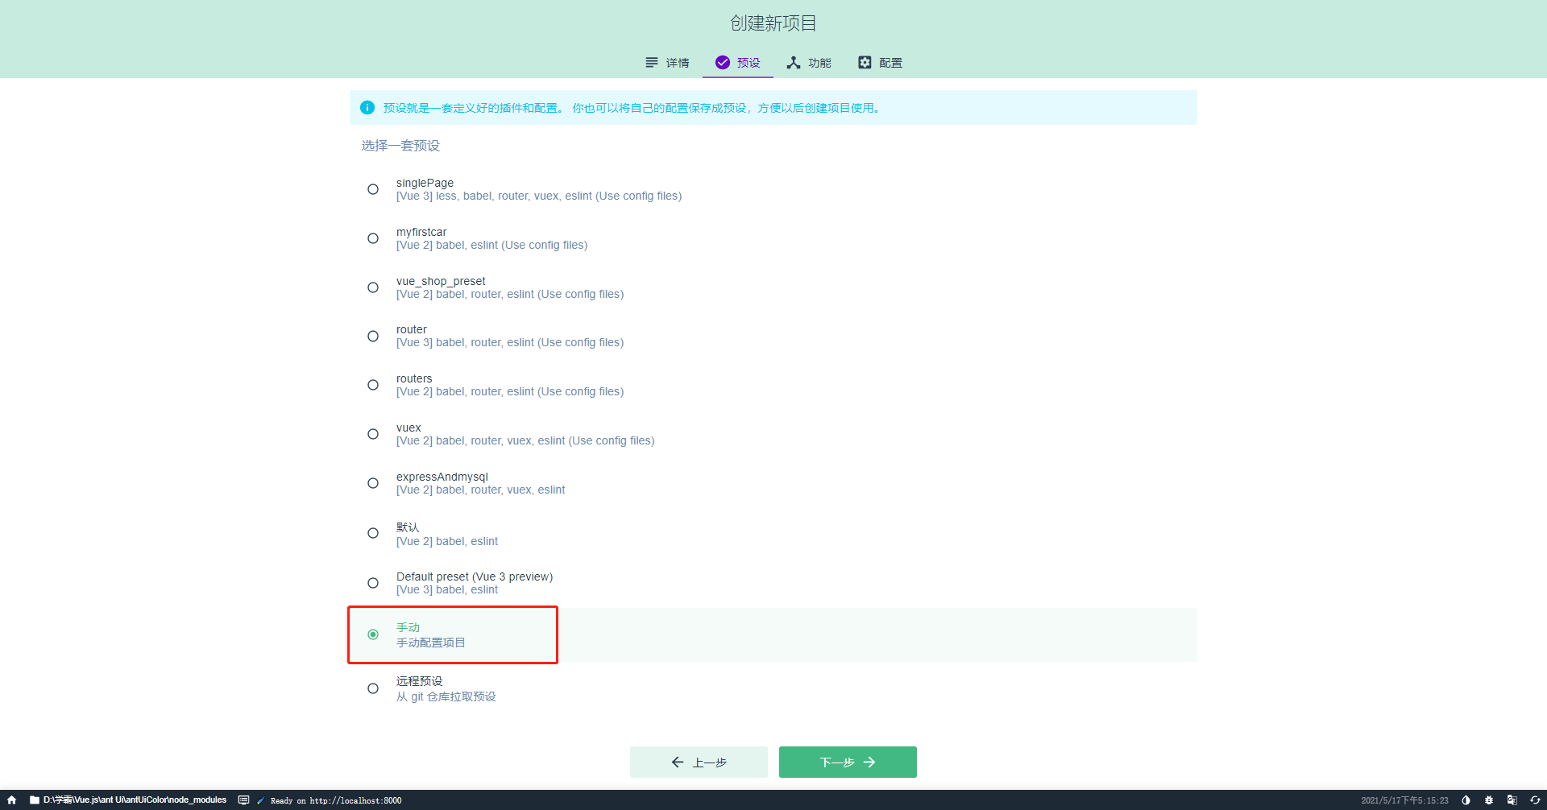Choose the vue_shop_preset option
The width and height of the screenshot is (1547, 810).
pos(373,287)
